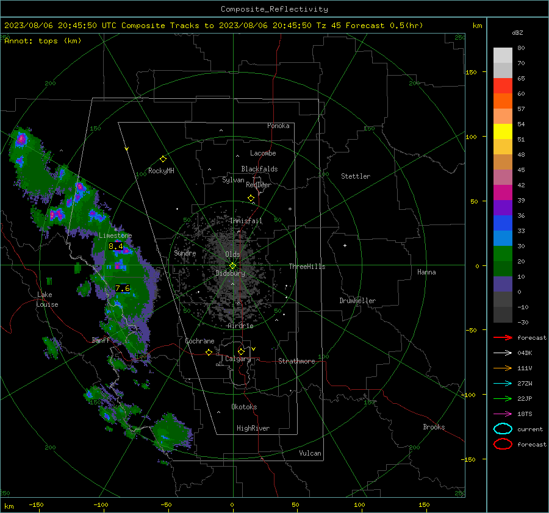Click the Stettler city label
This screenshot has height=513, width=549.
[x=356, y=176]
